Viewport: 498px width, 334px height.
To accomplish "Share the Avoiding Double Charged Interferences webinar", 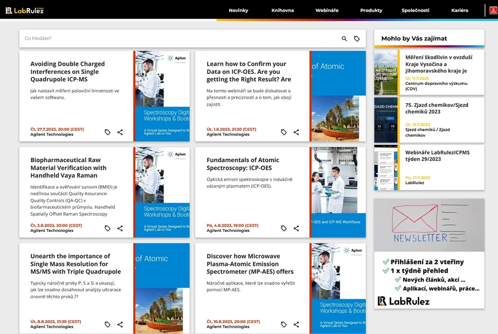I will click(x=120, y=132).
